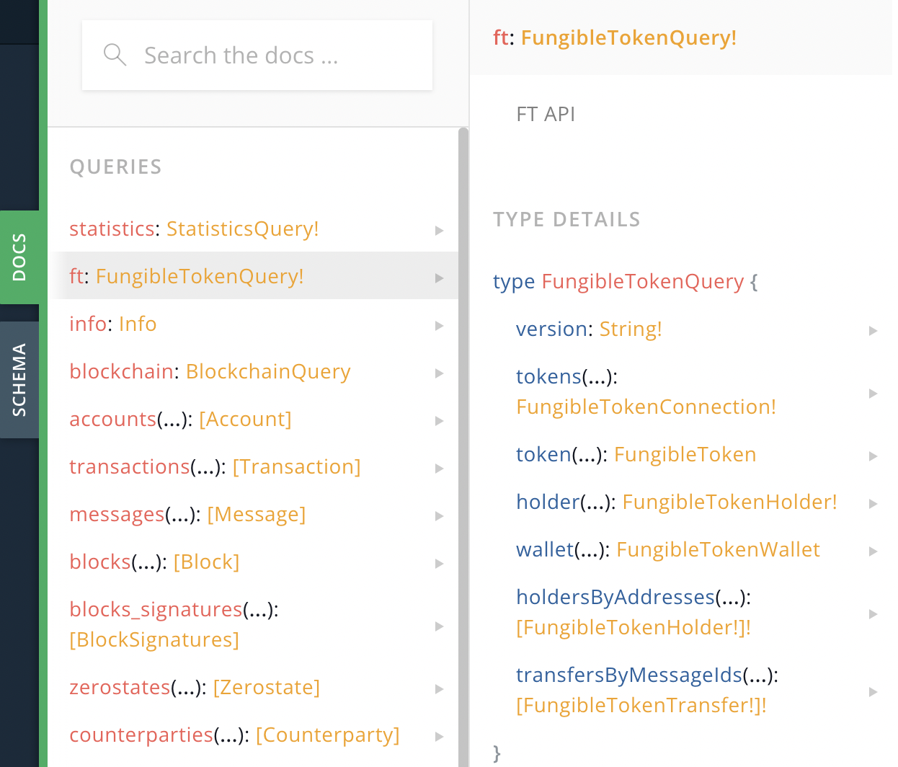Click arrow next to version field
The height and width of the screenshot is (767, 898).
click(873, 330)
